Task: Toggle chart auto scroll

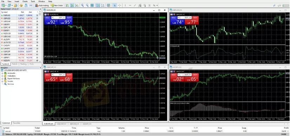Action: coord(98,6)
